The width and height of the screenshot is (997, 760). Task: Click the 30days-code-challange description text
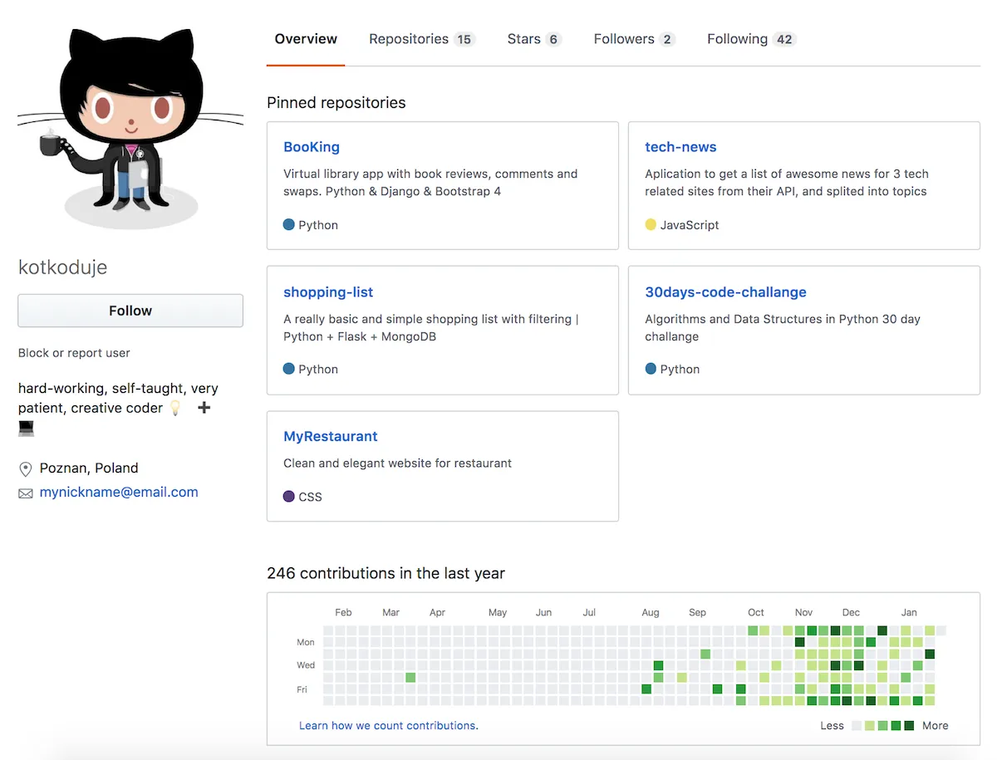(x=783, y=328)
